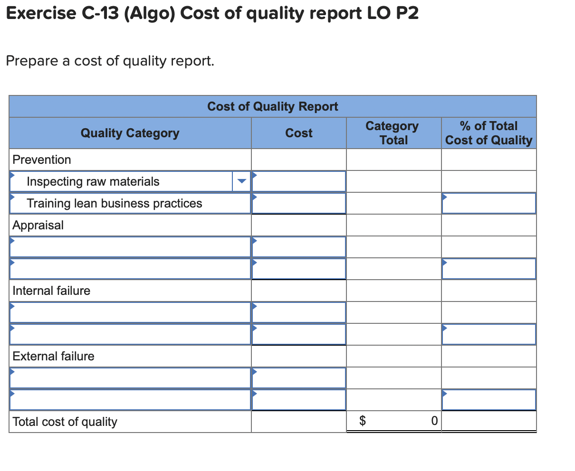Viewport: 575px width, 471px height.
Task: Click the Appraisal percent of total field
Action: [x=489, y=268]
